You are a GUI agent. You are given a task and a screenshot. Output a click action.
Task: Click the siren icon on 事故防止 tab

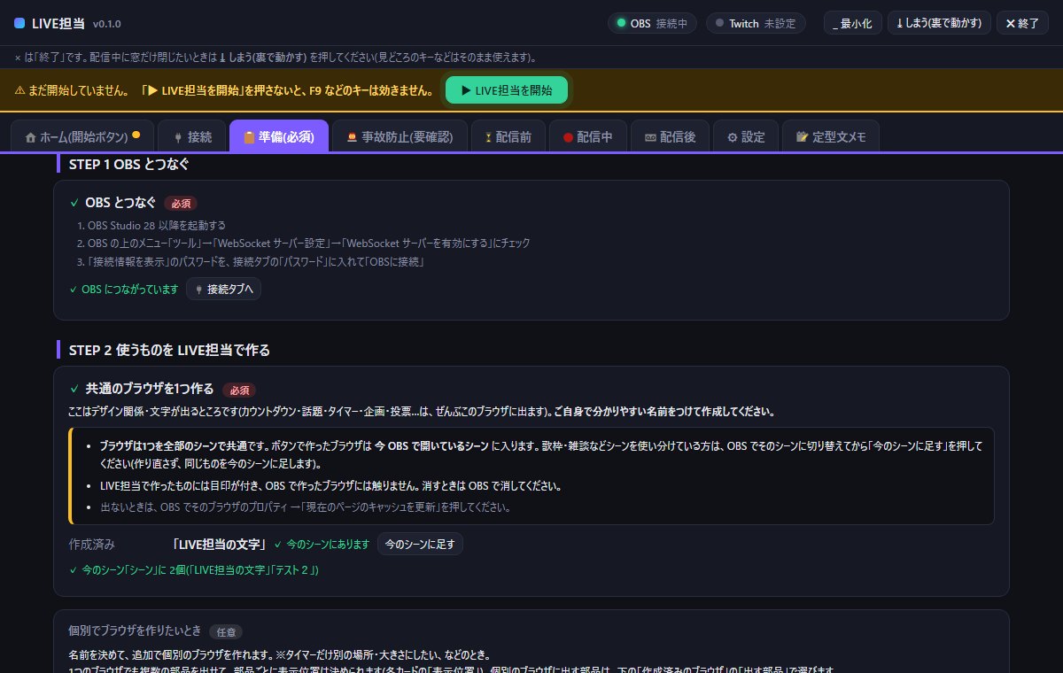click(x=353, y=137)
